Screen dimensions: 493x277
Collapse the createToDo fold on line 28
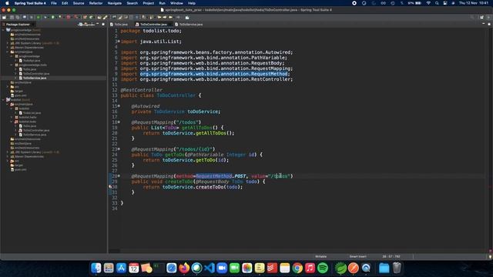119,176
